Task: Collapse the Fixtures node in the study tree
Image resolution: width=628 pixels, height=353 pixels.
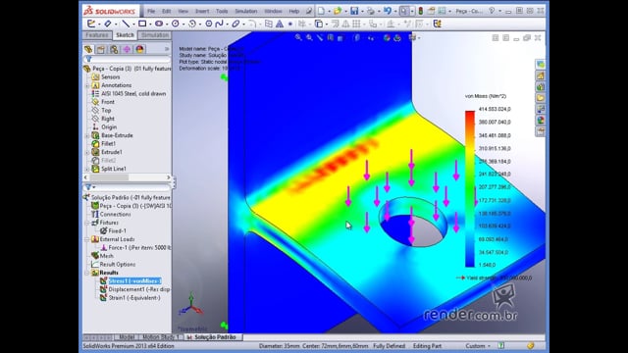Action: click(87, 223)
